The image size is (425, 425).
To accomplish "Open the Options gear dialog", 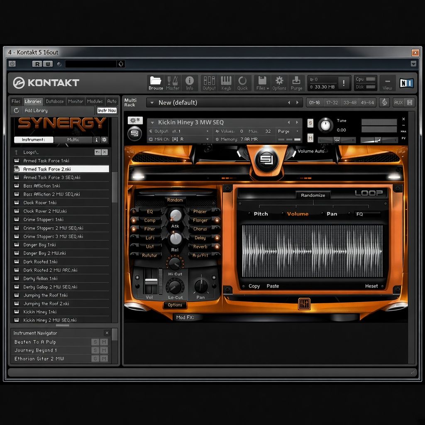I will pos(279,83).
